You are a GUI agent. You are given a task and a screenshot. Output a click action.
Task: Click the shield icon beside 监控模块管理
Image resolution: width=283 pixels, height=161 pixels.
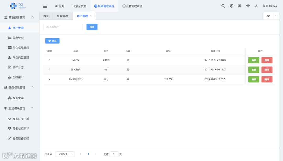pos(6,108)
